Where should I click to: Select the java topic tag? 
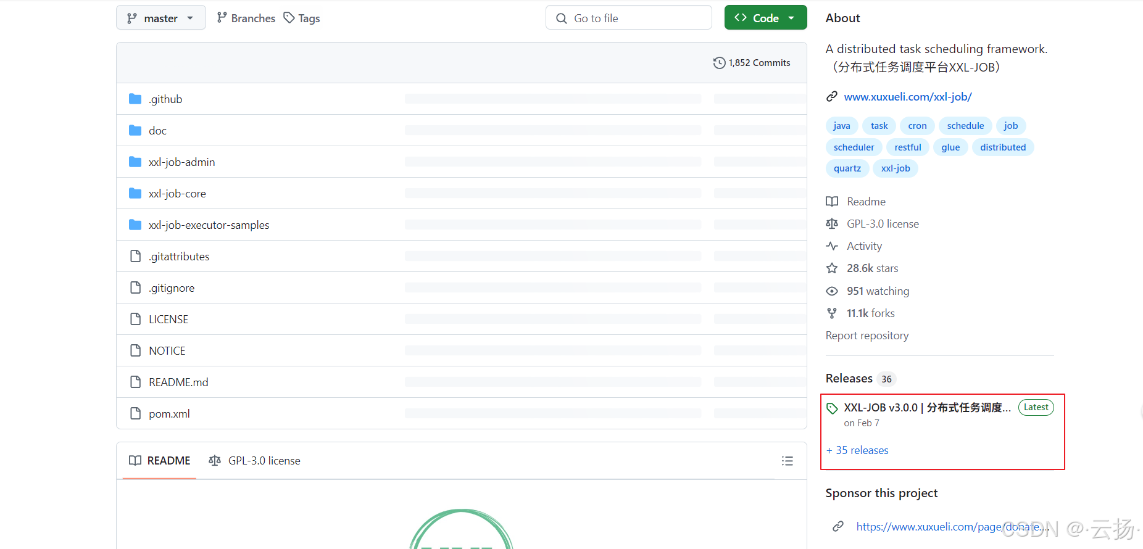[x=842, y=126]
